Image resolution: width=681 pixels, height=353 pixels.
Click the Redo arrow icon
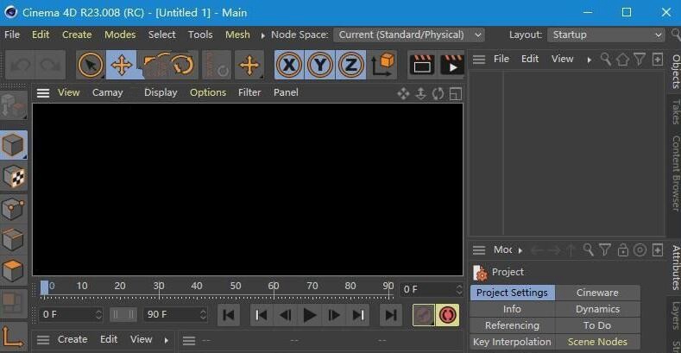(50, 65)
